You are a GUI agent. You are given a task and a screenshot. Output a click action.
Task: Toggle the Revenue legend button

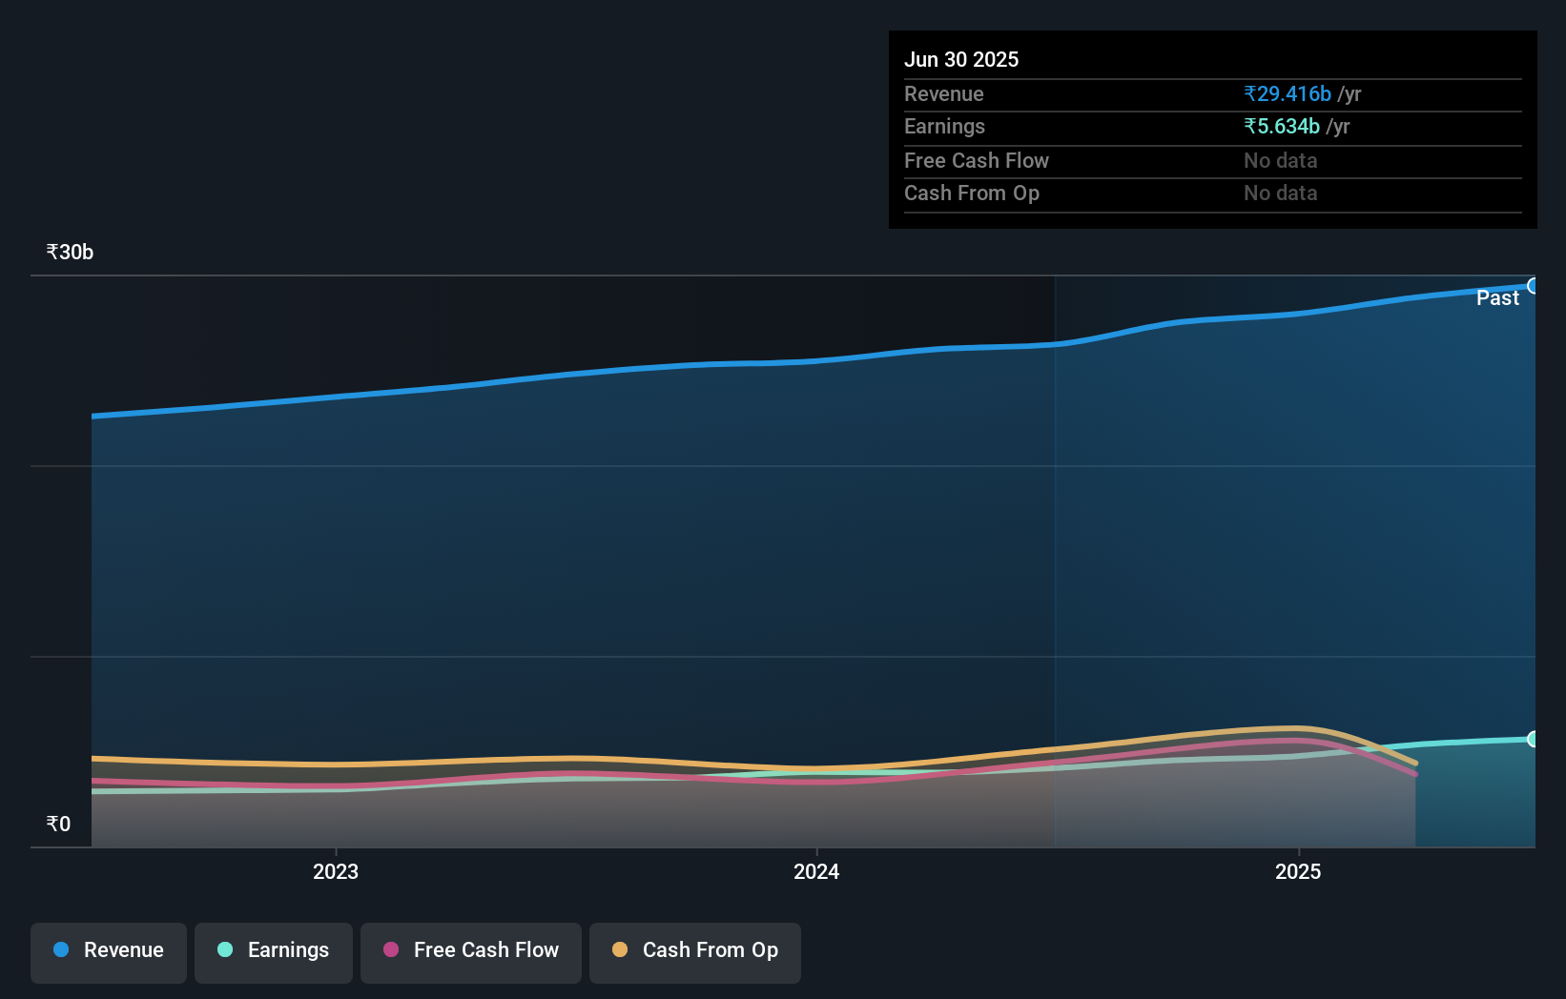(x=109, y=952)
